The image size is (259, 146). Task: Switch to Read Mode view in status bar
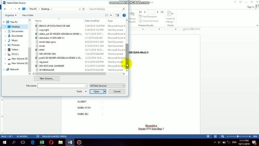208,136
